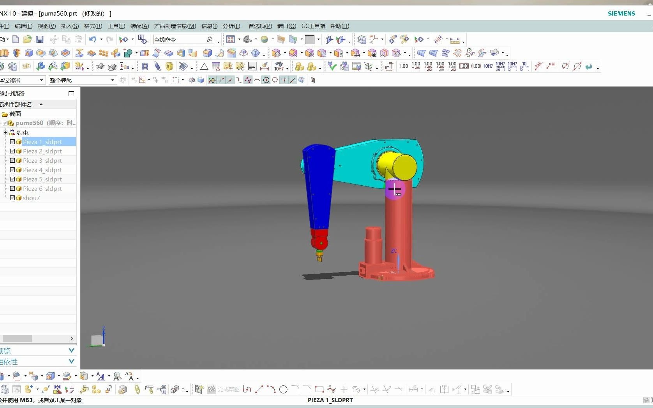Viewport: 653px width, 408px height.
Task: Click the Measure Distance ruler icon
Action: 455,40
